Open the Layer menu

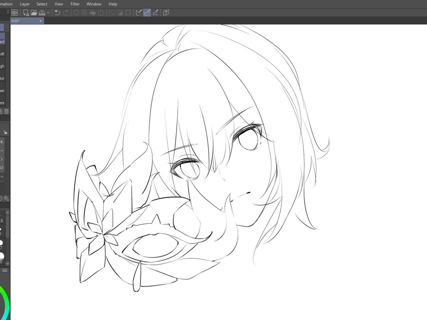pos(25,4)
